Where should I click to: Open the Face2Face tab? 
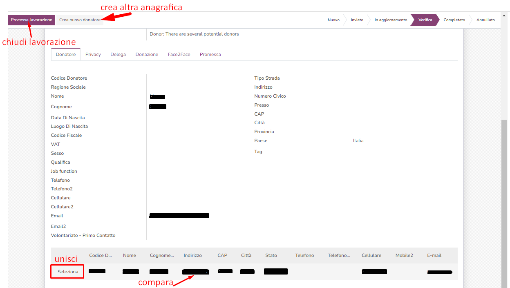(179, 54)
